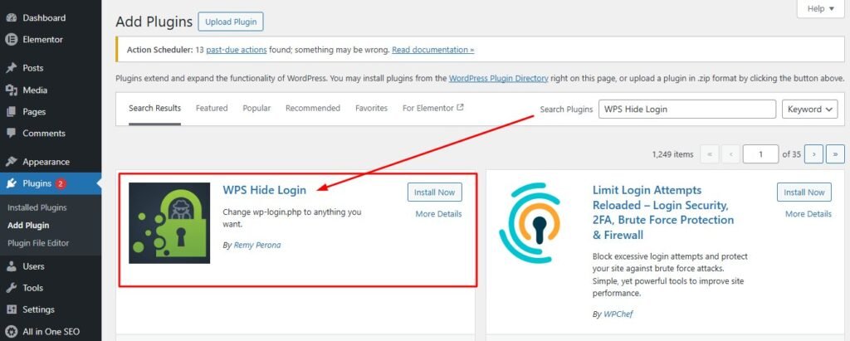Open the WPS Hide Login title link
Viewport: 850px width, 341px height.
pos(265,190)
